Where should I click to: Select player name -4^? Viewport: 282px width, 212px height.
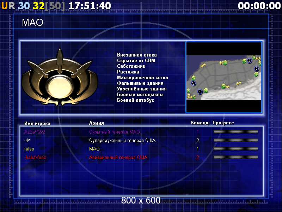click(x=27, y=140)
